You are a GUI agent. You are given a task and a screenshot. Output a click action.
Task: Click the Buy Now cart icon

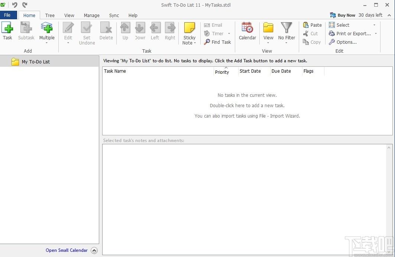(333, 15)
